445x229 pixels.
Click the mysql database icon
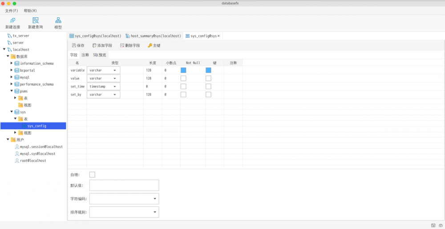17,77
